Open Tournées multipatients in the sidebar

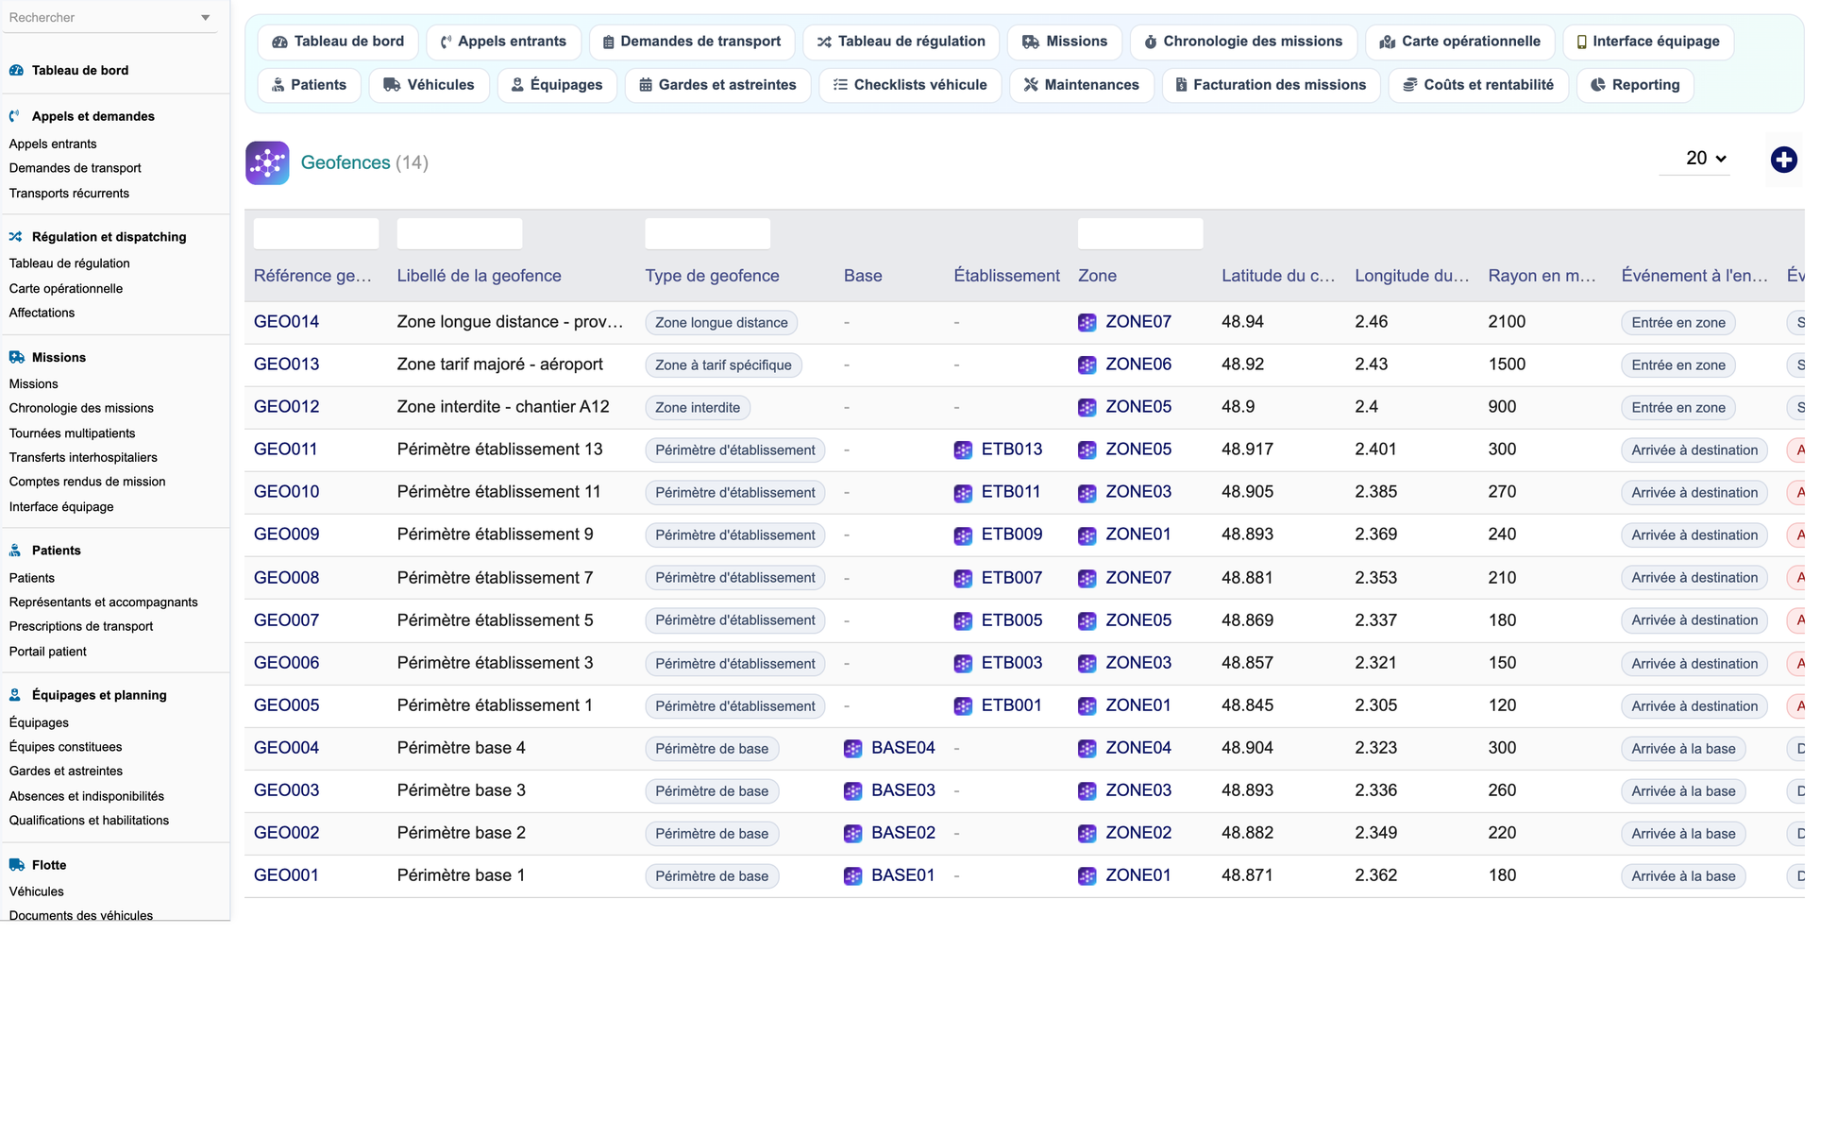pos(72,433)
